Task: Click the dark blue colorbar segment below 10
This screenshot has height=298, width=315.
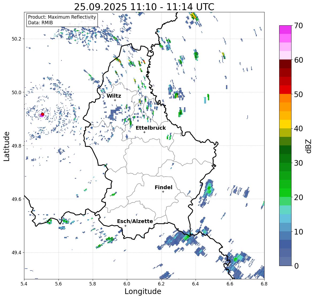Action: [x=285, y=244]
